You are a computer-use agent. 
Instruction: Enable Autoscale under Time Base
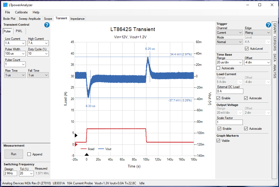click(219, 68)
